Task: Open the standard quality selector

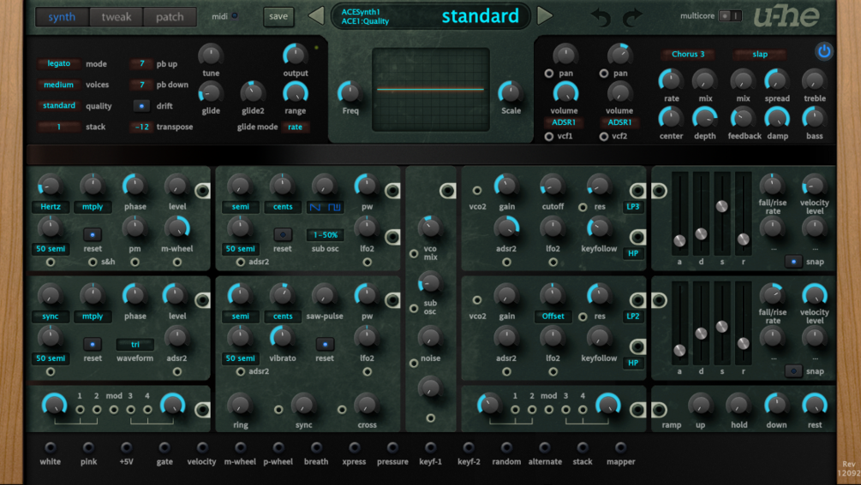Action: 59,105
